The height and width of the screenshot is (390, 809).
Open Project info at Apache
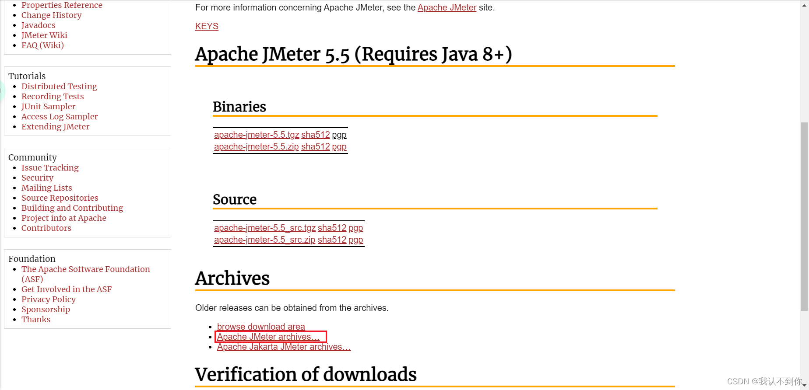(x=64, y=218)
